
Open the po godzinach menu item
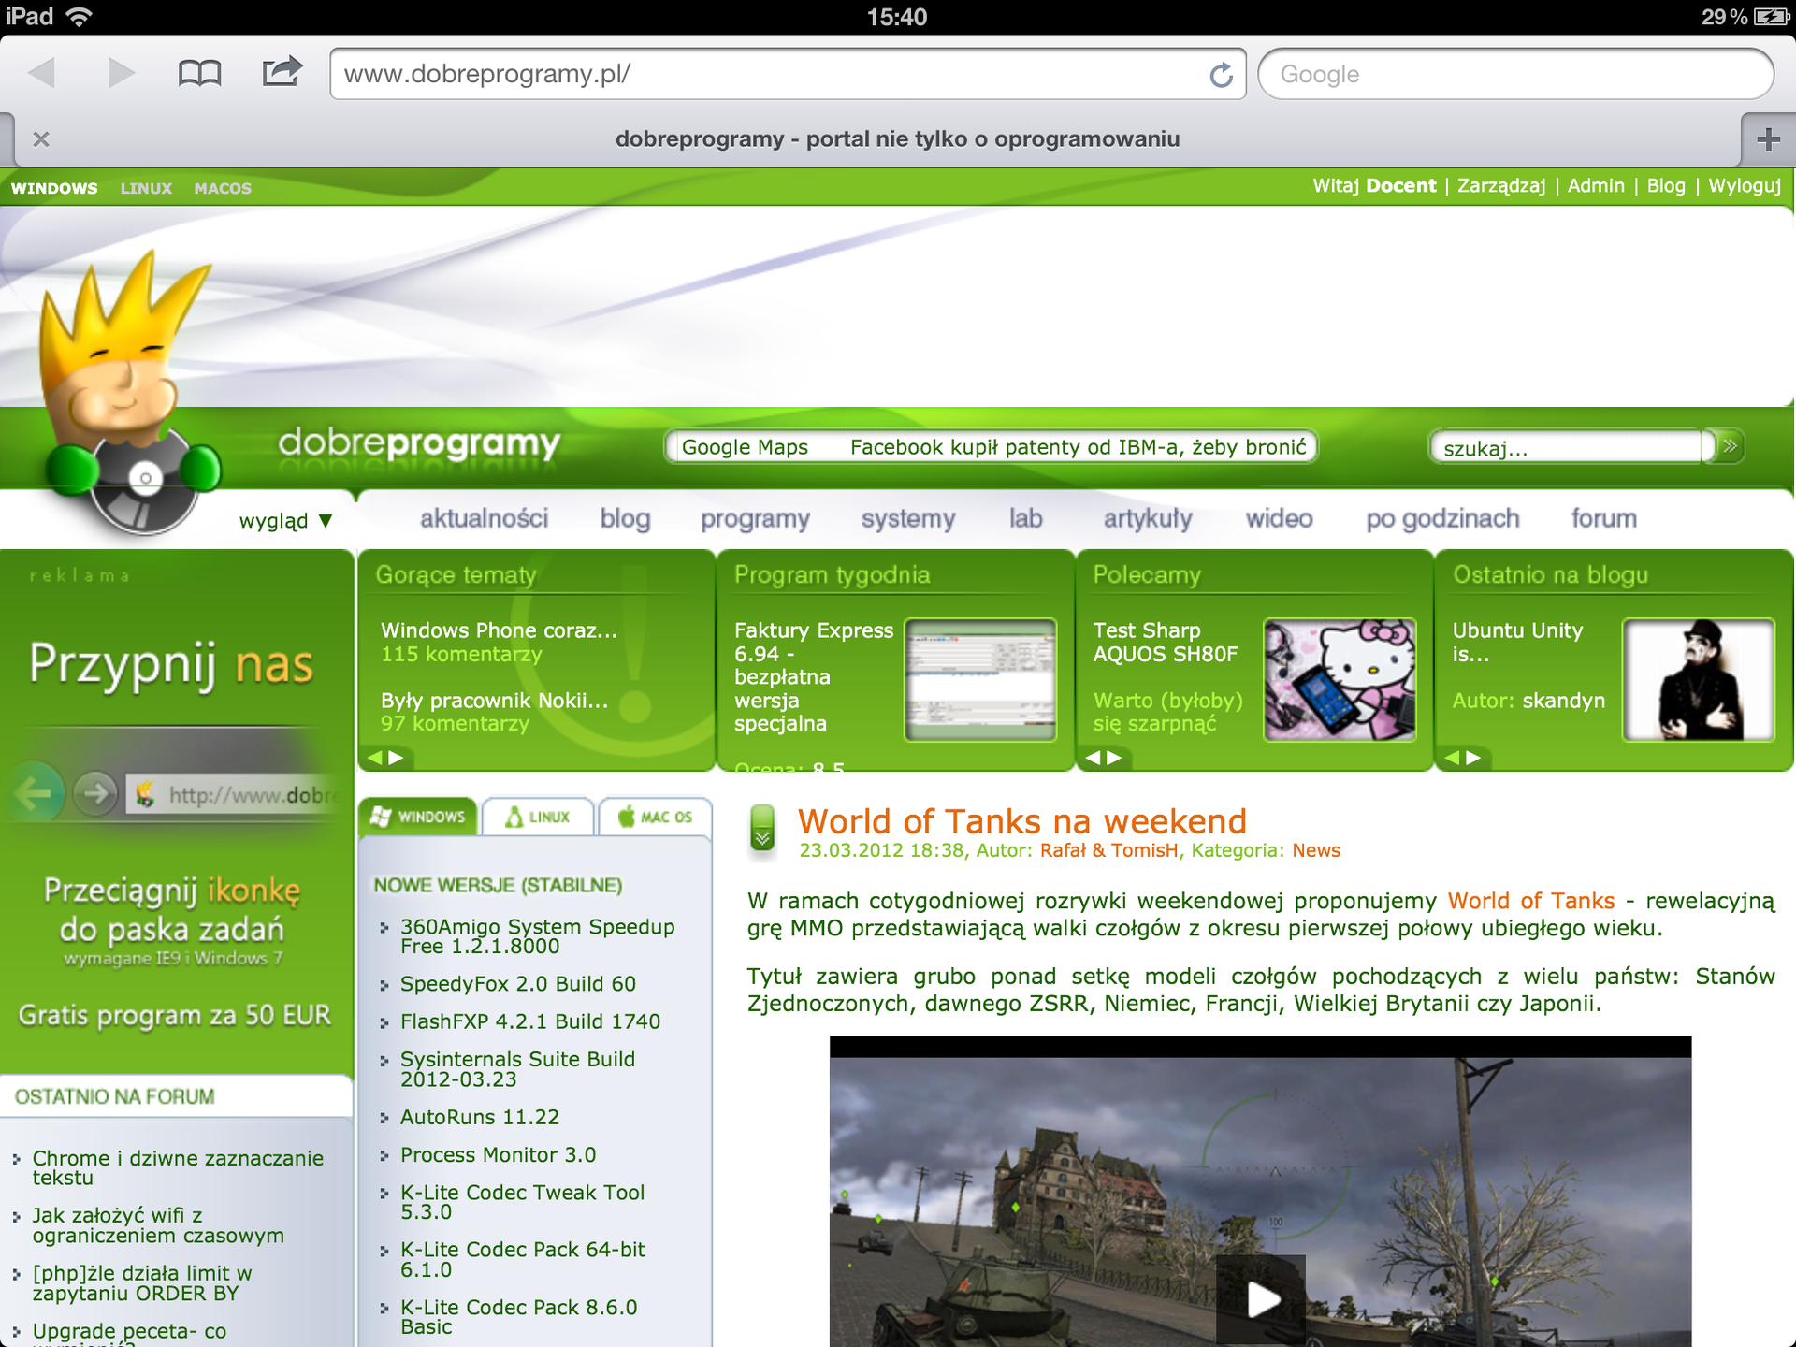point(1442,519)
